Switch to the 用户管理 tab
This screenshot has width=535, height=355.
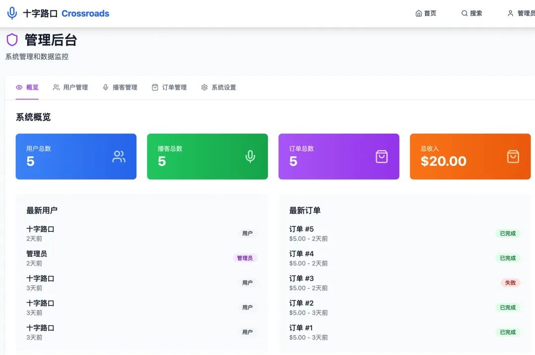[71, 87]
